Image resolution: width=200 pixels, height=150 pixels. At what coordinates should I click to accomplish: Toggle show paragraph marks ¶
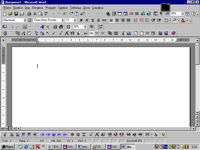pyautogui.click(x=161, y=14)
